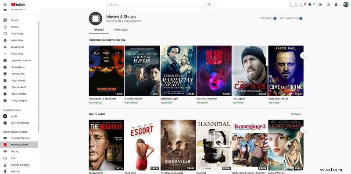
Task: Show next recommended movies with arrow
Action: pyautogui.click(x=303, y=56)
